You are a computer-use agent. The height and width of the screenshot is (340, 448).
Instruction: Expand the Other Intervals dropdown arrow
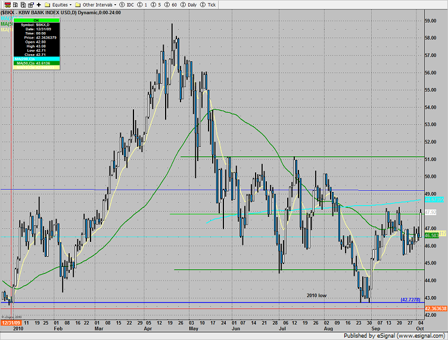pos(116,4)
